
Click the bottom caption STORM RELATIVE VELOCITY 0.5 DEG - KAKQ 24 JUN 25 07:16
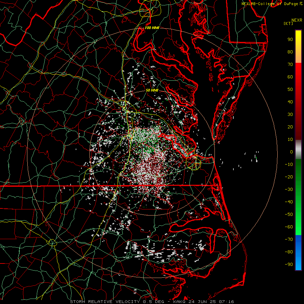point(152,302)
